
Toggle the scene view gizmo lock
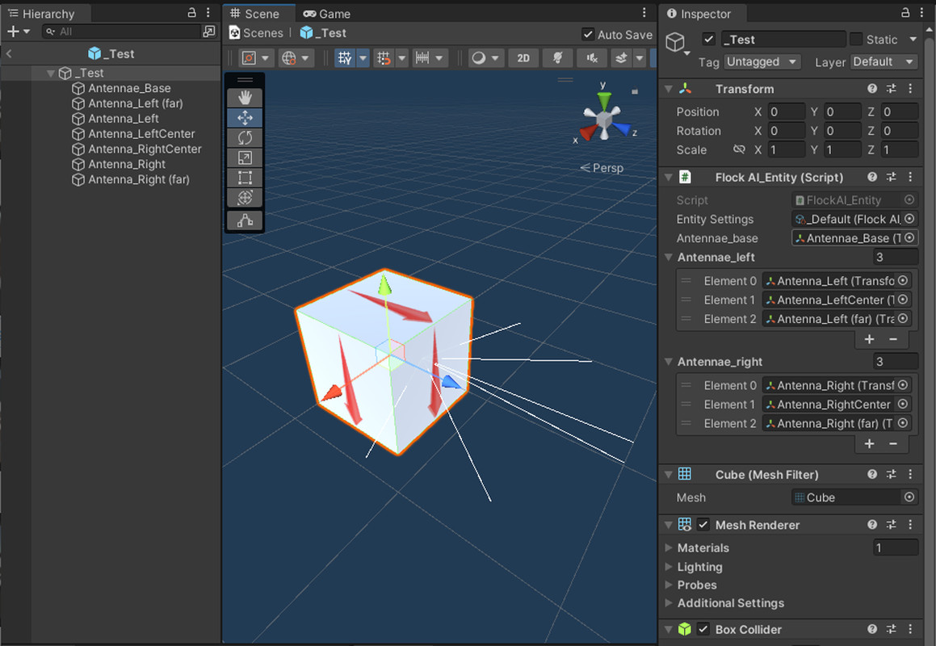[635, 91]
